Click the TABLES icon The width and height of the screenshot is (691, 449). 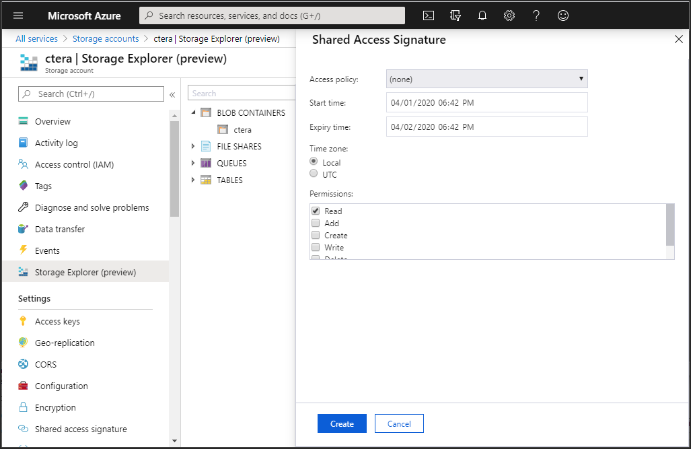click(x=206, y=180)
